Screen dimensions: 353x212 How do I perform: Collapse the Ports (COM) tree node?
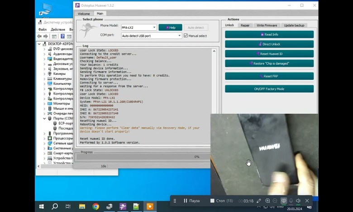tap(44, 119)
